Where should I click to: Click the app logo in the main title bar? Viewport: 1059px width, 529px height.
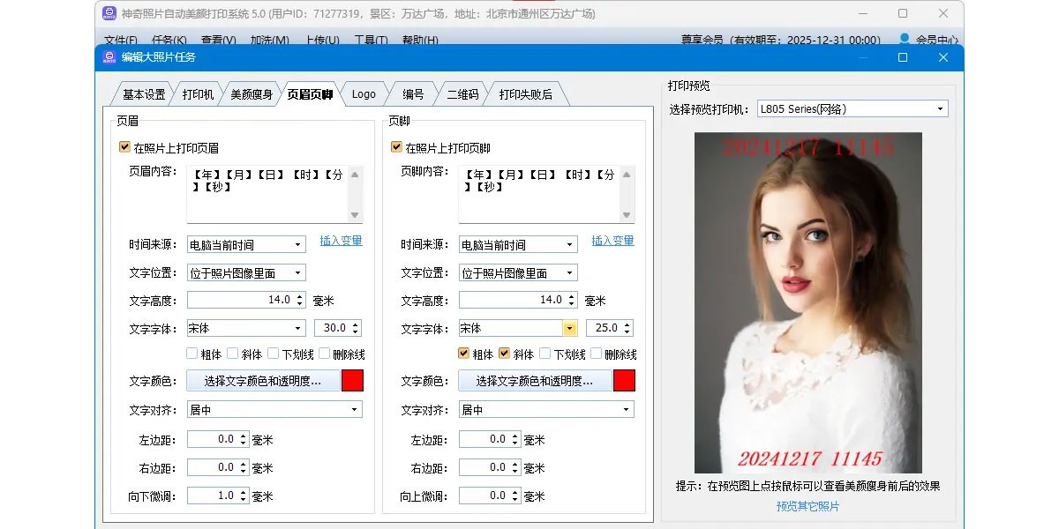(109, 13)
